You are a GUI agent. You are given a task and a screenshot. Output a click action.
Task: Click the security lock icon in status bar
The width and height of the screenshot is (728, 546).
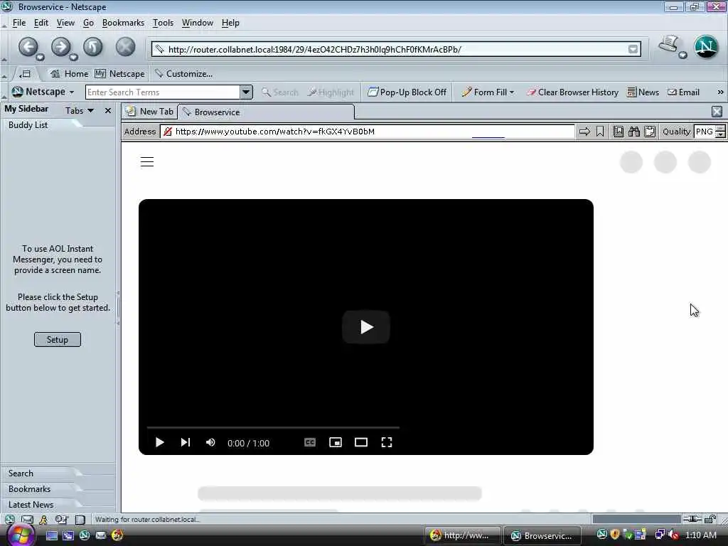coord(710,519)
